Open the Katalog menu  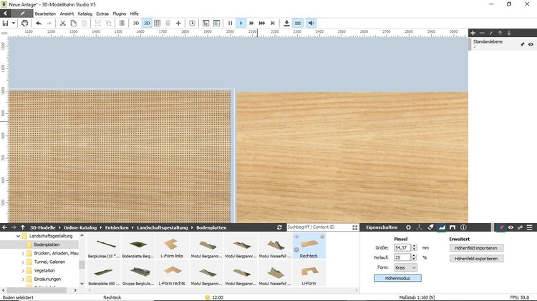pos(84,14)
